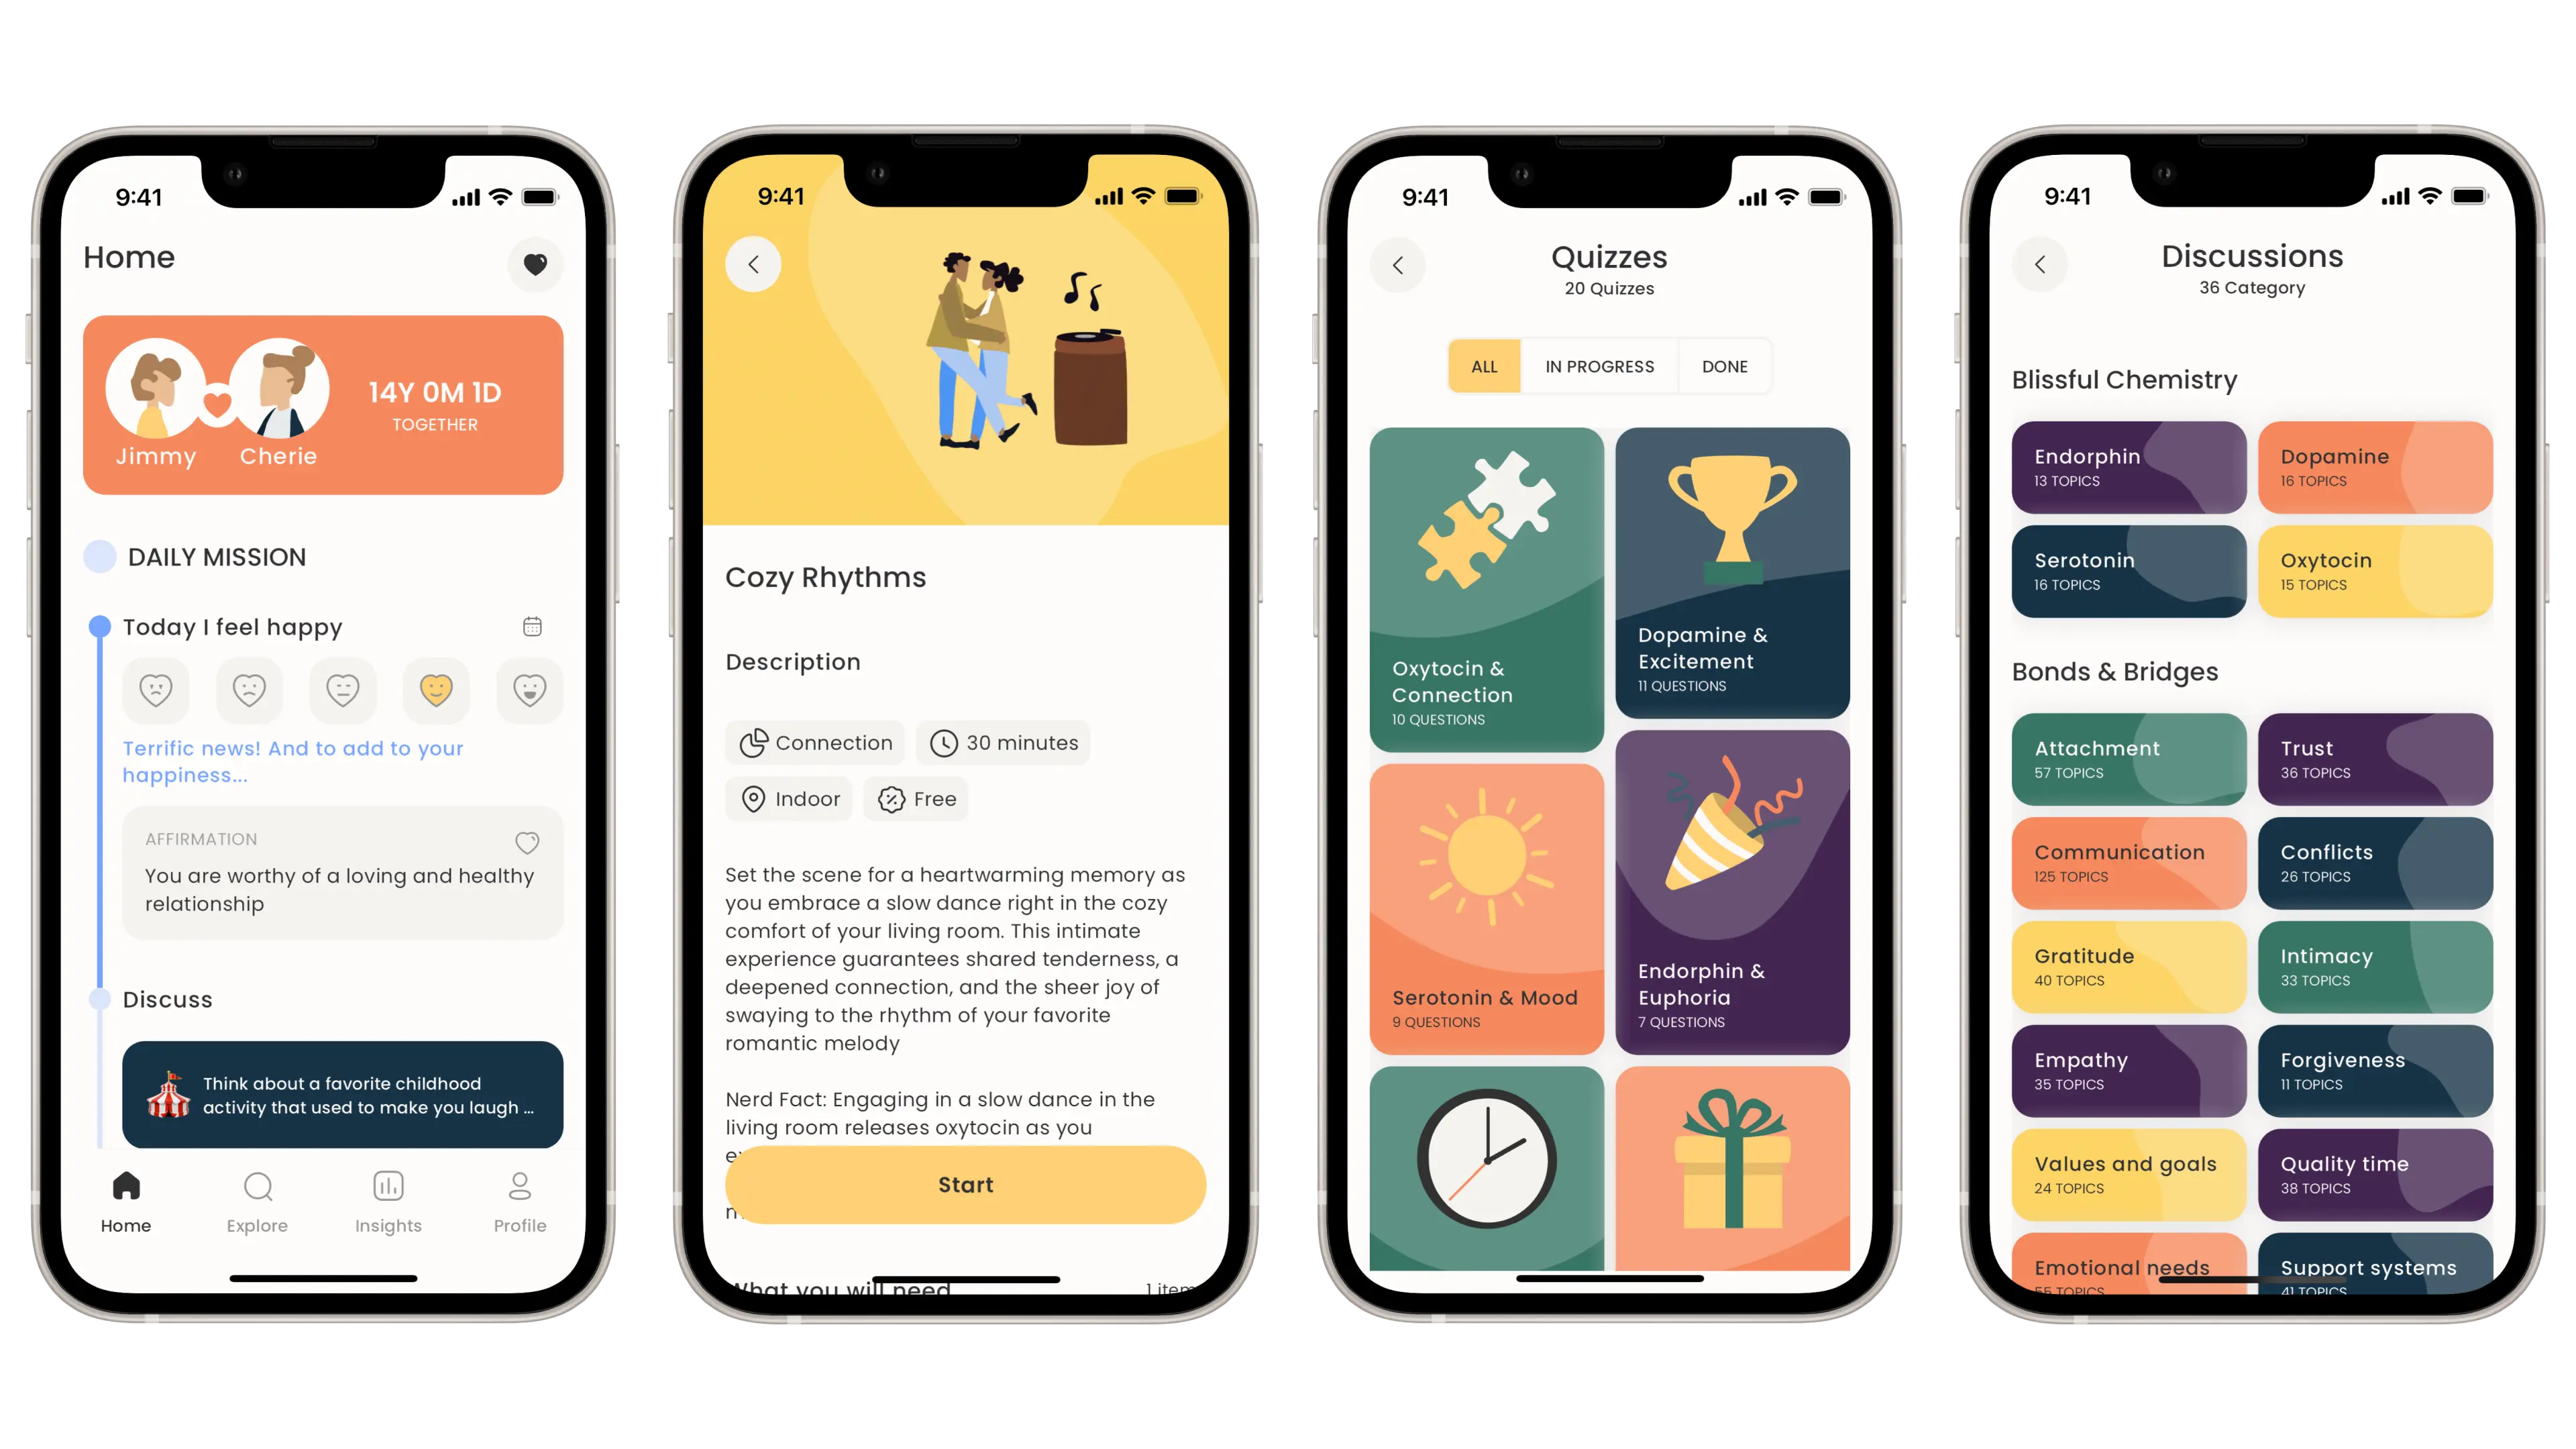Click the clock icon quiz card
The height and width of the screenshot is (1449, 2576).
click(x=1485, y=1171)
